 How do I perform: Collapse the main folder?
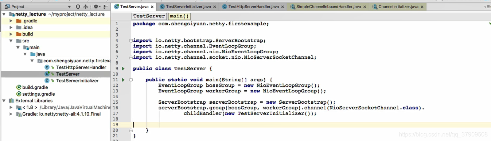click(x=18, y=47)
